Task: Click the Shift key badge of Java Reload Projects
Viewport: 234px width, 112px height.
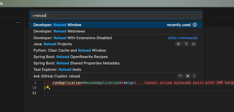Action: click(x=178, y=44)
